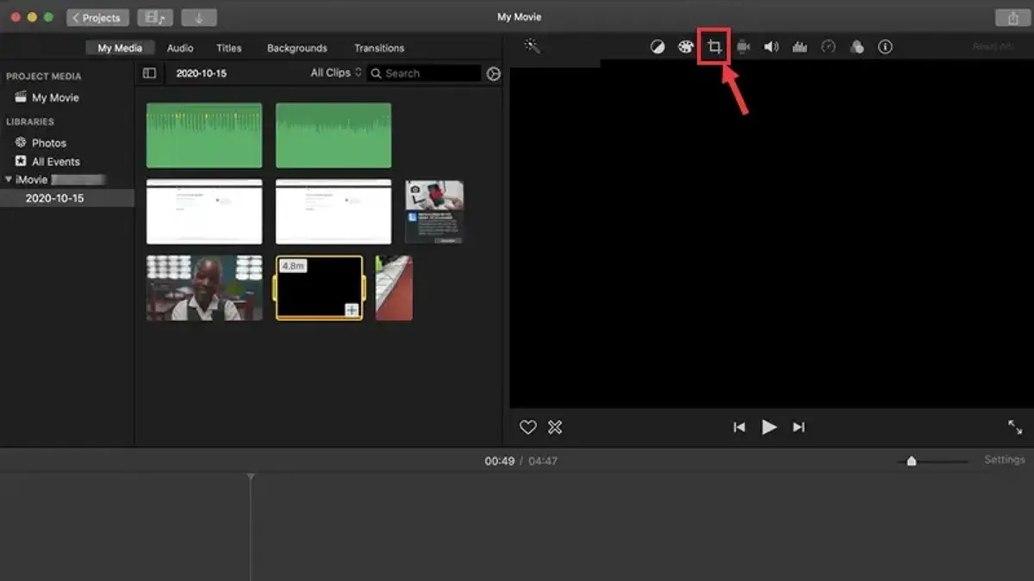Collapse the iMovie library disclosure triangle
This screenshot has height=581, width=1034.
point(9,180)
